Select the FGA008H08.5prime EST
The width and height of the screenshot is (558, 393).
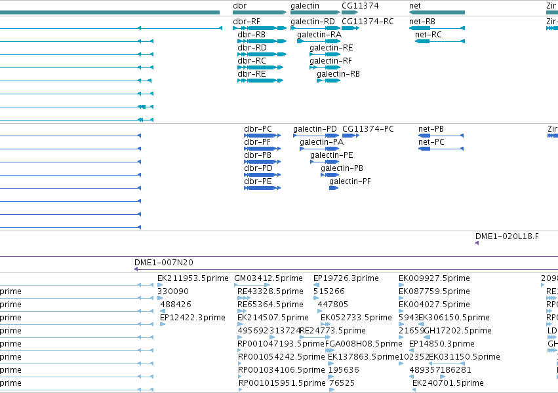tap(330, 350)
